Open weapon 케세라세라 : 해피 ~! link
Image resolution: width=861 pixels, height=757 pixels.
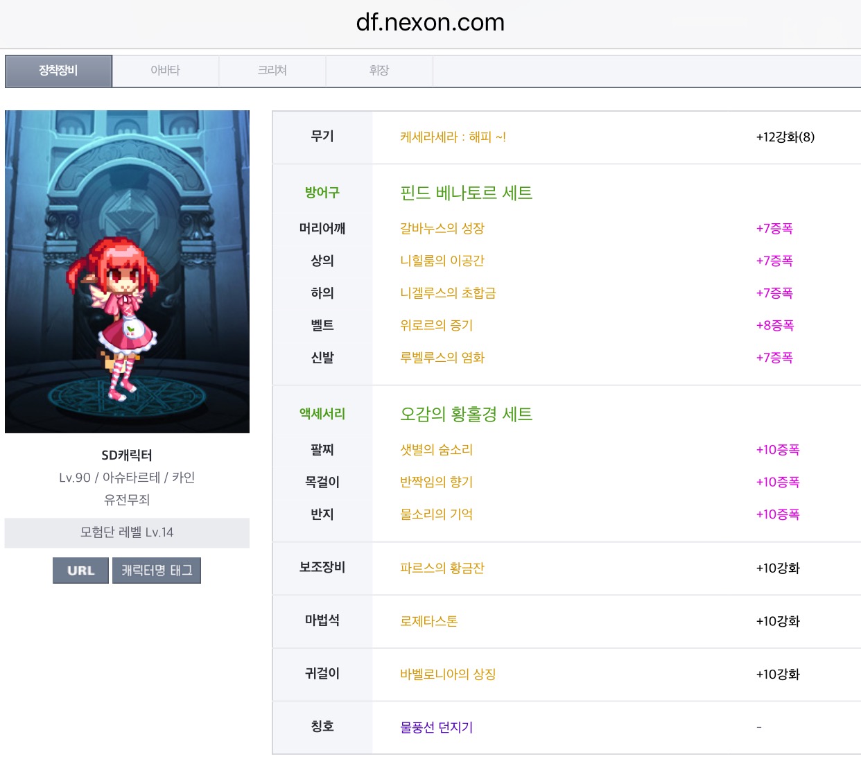pos(453,137)
